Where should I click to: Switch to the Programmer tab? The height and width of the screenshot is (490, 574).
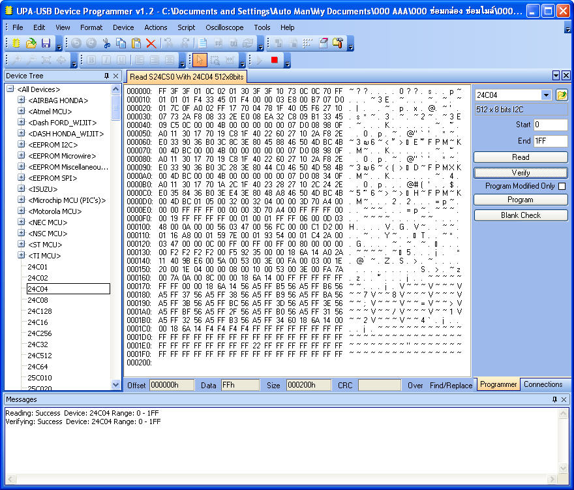498,384
